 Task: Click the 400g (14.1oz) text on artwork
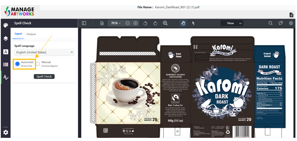(x=175, y=121)
